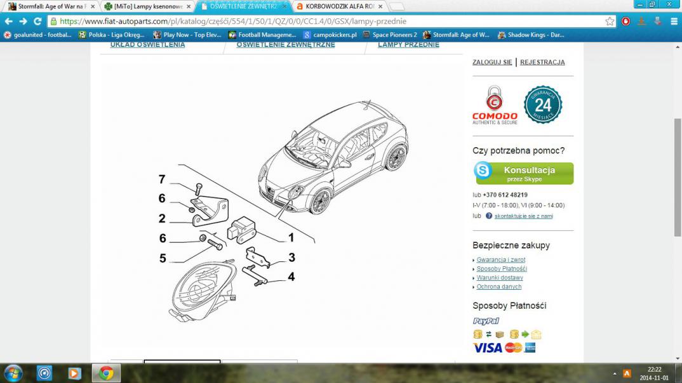Click the Alfa MiTo car illustration
Screen dimensions: 682x383
pos(333,157)
